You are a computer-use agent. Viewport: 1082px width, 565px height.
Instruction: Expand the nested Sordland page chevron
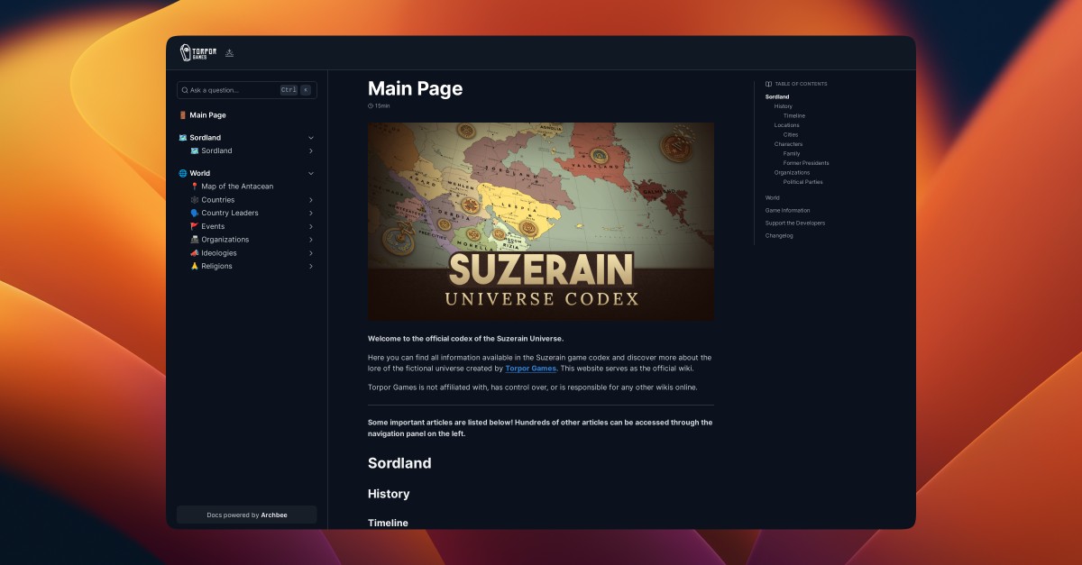pos(311,150)
